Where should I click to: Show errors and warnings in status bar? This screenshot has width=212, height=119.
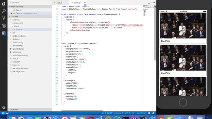pos(6,113)
